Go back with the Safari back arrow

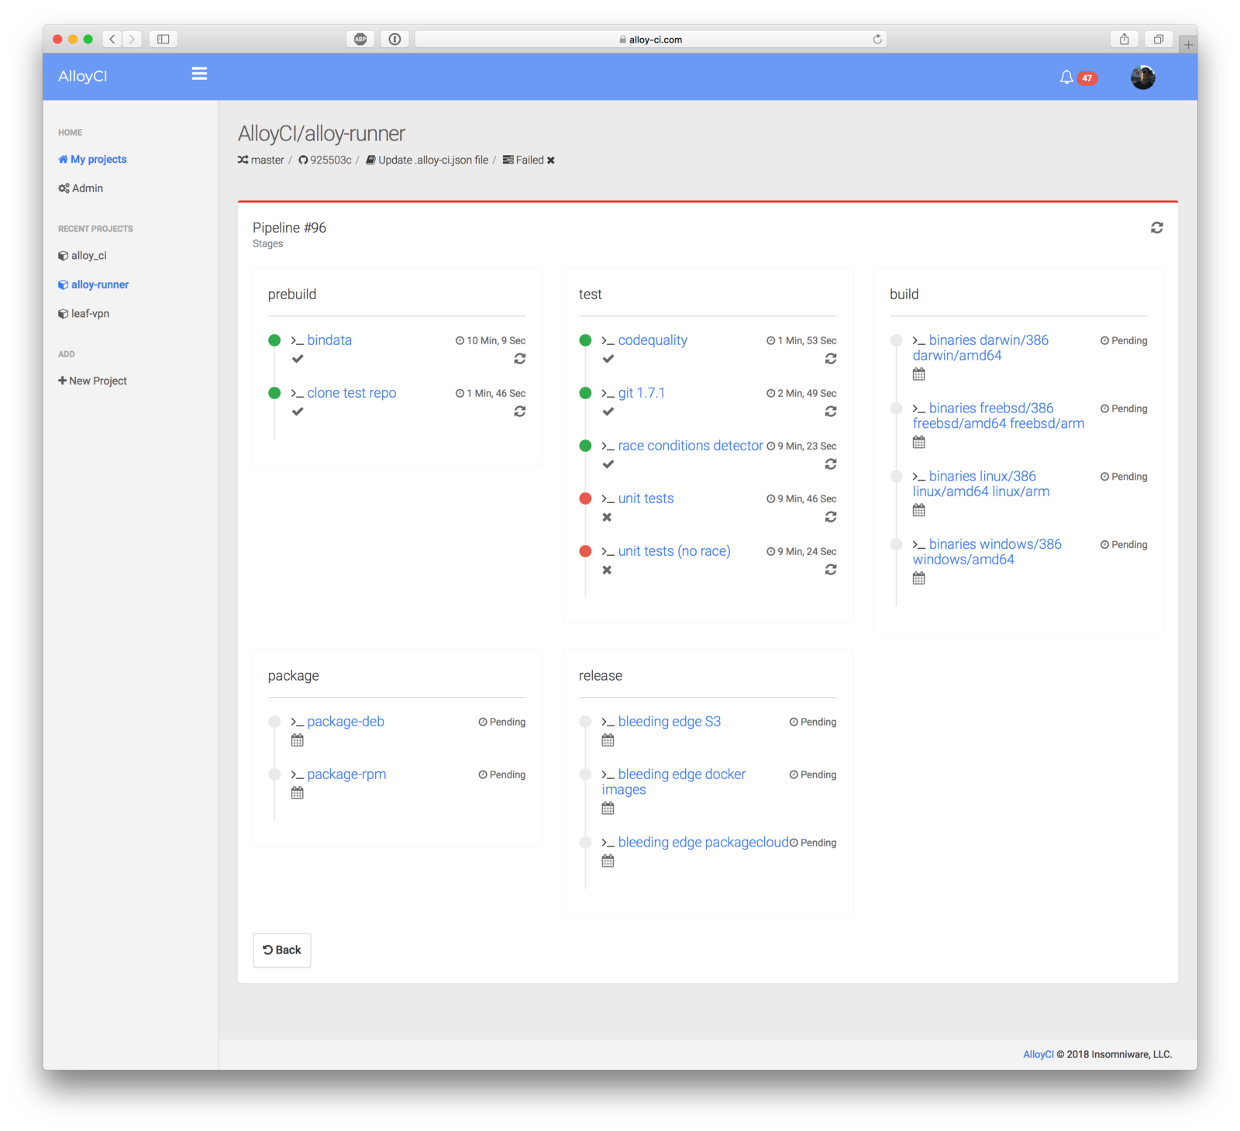click(x=112, y=39)
